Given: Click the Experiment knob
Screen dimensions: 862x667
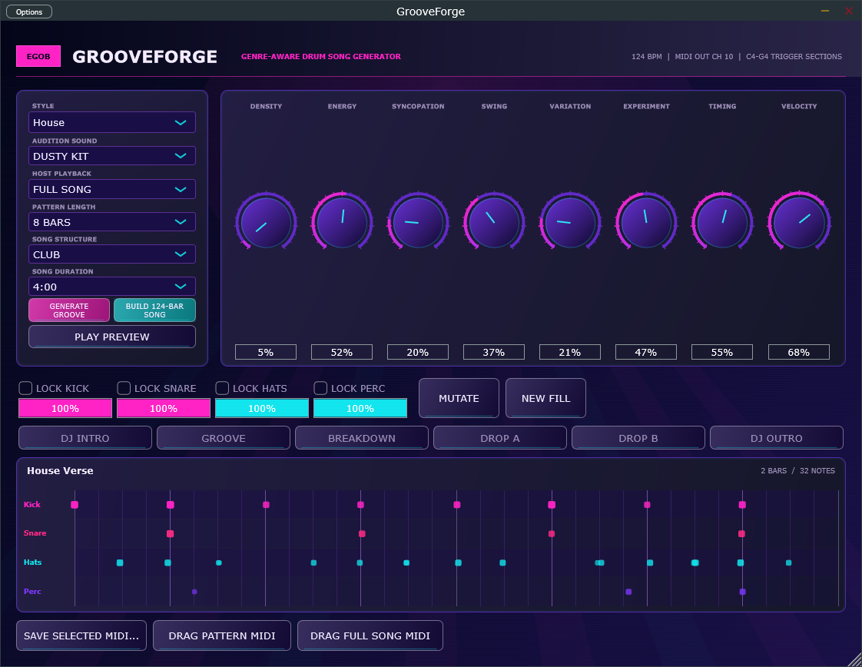Looking at the screenshot, I should point(646,222).
